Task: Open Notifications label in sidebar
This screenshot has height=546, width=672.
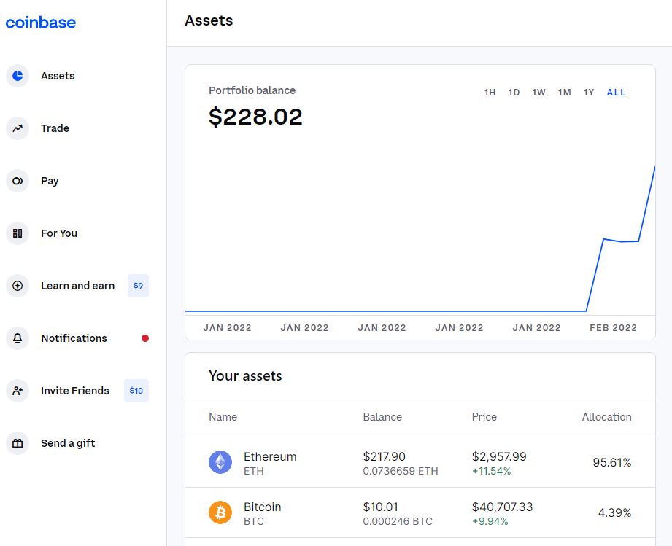Action: (x=74, y=338)
